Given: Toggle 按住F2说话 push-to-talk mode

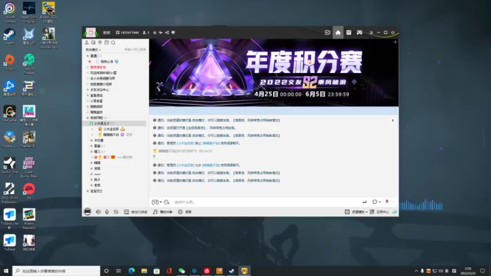Looking at the screenshot, I should click(x=136, y=212).
